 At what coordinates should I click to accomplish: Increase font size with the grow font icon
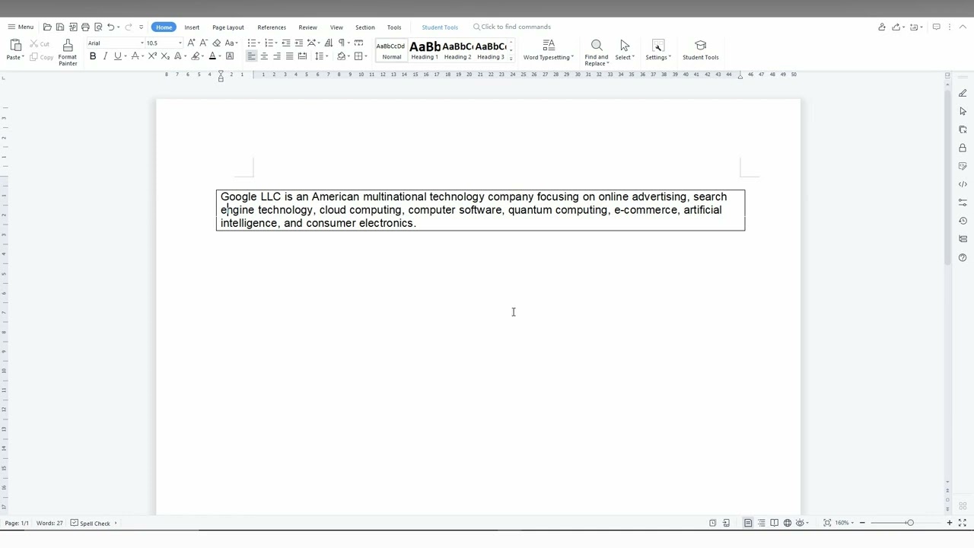click(191, 43)
